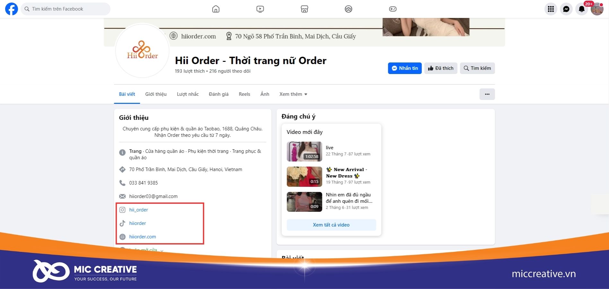The height and width of the screenshot is (289, 609).
Task: Click the TikTok icon
Action: [122, 223]
